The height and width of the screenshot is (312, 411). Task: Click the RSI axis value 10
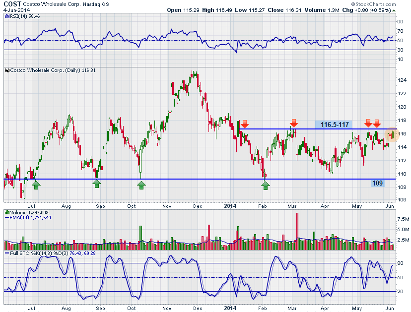pos(400,59)
